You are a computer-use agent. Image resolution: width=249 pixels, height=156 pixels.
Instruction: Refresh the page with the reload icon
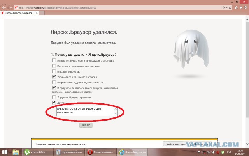click(x=230, y=8)
